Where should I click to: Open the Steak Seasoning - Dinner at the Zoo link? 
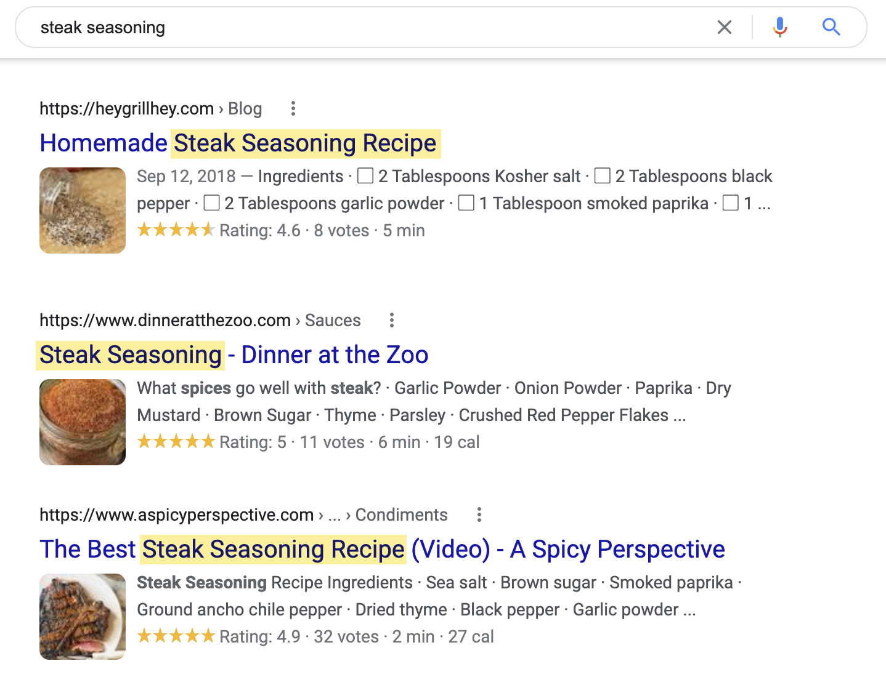tap(234, 355)
